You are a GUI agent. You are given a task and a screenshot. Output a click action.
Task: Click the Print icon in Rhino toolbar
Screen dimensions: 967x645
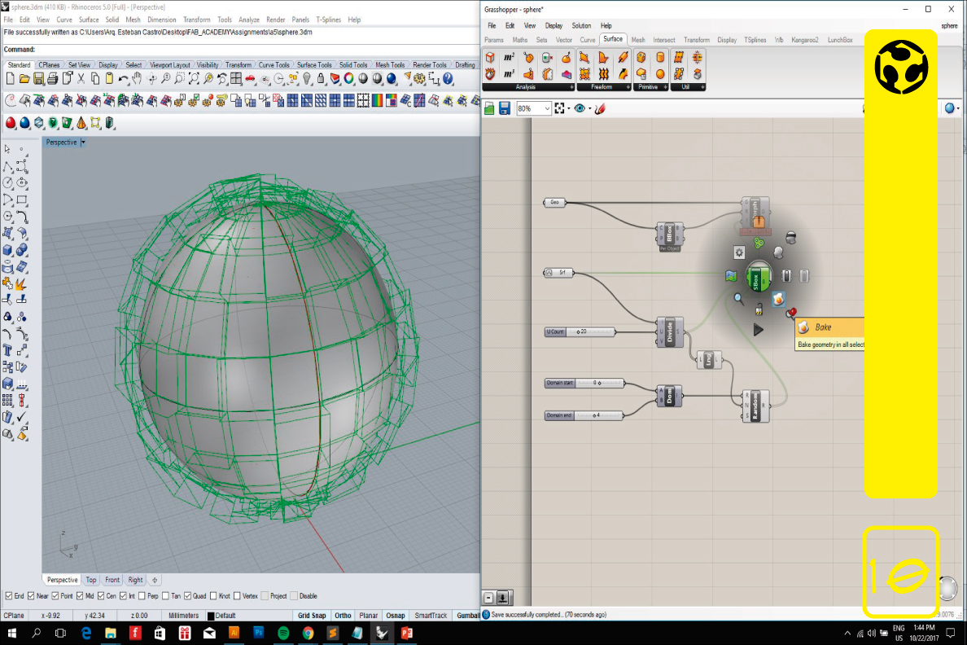(x=52, y=79)
